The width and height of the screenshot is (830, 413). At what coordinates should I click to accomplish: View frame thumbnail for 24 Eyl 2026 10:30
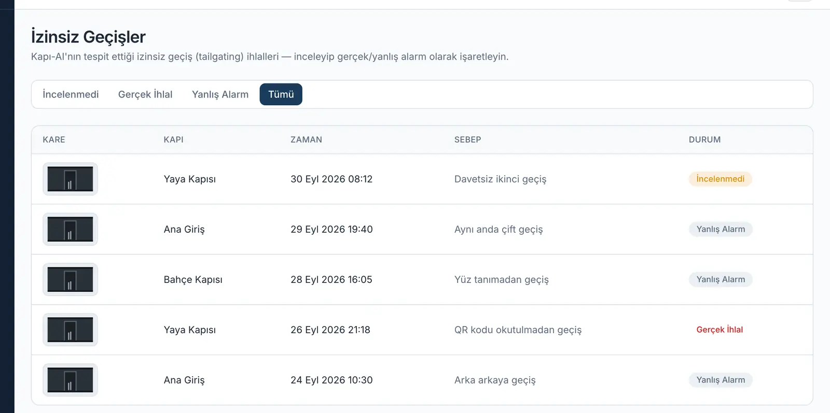pos(70,380)
